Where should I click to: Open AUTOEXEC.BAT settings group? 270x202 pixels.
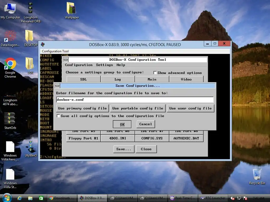click(x=186, y=138)
